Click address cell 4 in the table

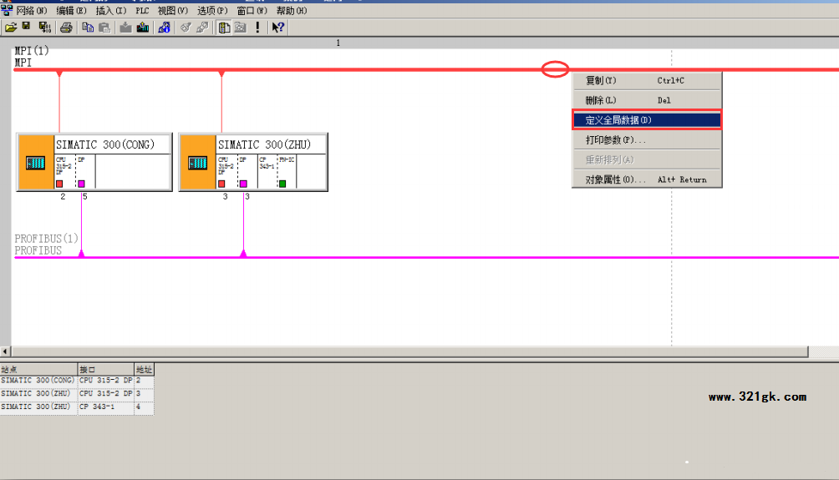tap(144, 407)
